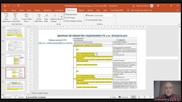
Task: Click Hide Slide button
Action: click(x=46, y=18)
